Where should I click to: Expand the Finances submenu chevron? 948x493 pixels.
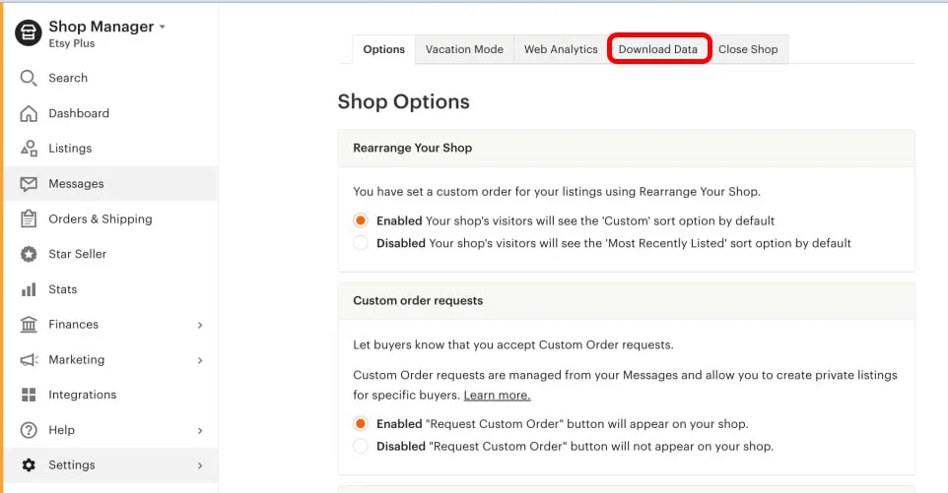coord(200,325)
